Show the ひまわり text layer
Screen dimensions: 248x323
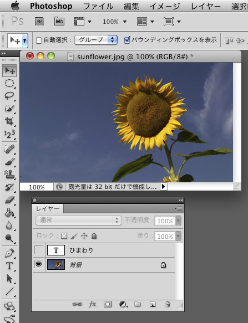point(39,250)
